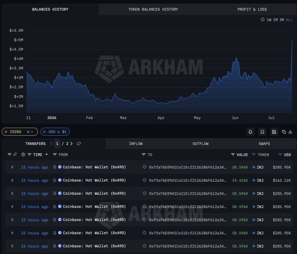Select the 3M chart range

coord(282,20)
